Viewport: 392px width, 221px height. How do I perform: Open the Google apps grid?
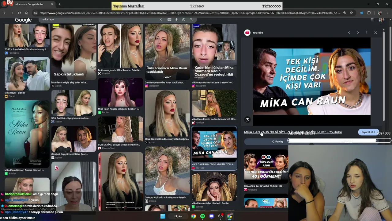tap(373, 20)
